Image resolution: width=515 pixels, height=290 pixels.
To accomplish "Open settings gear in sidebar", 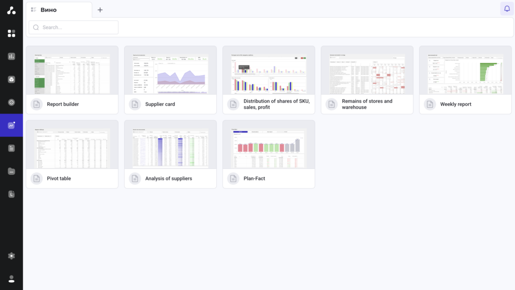I will pos(12,256).
